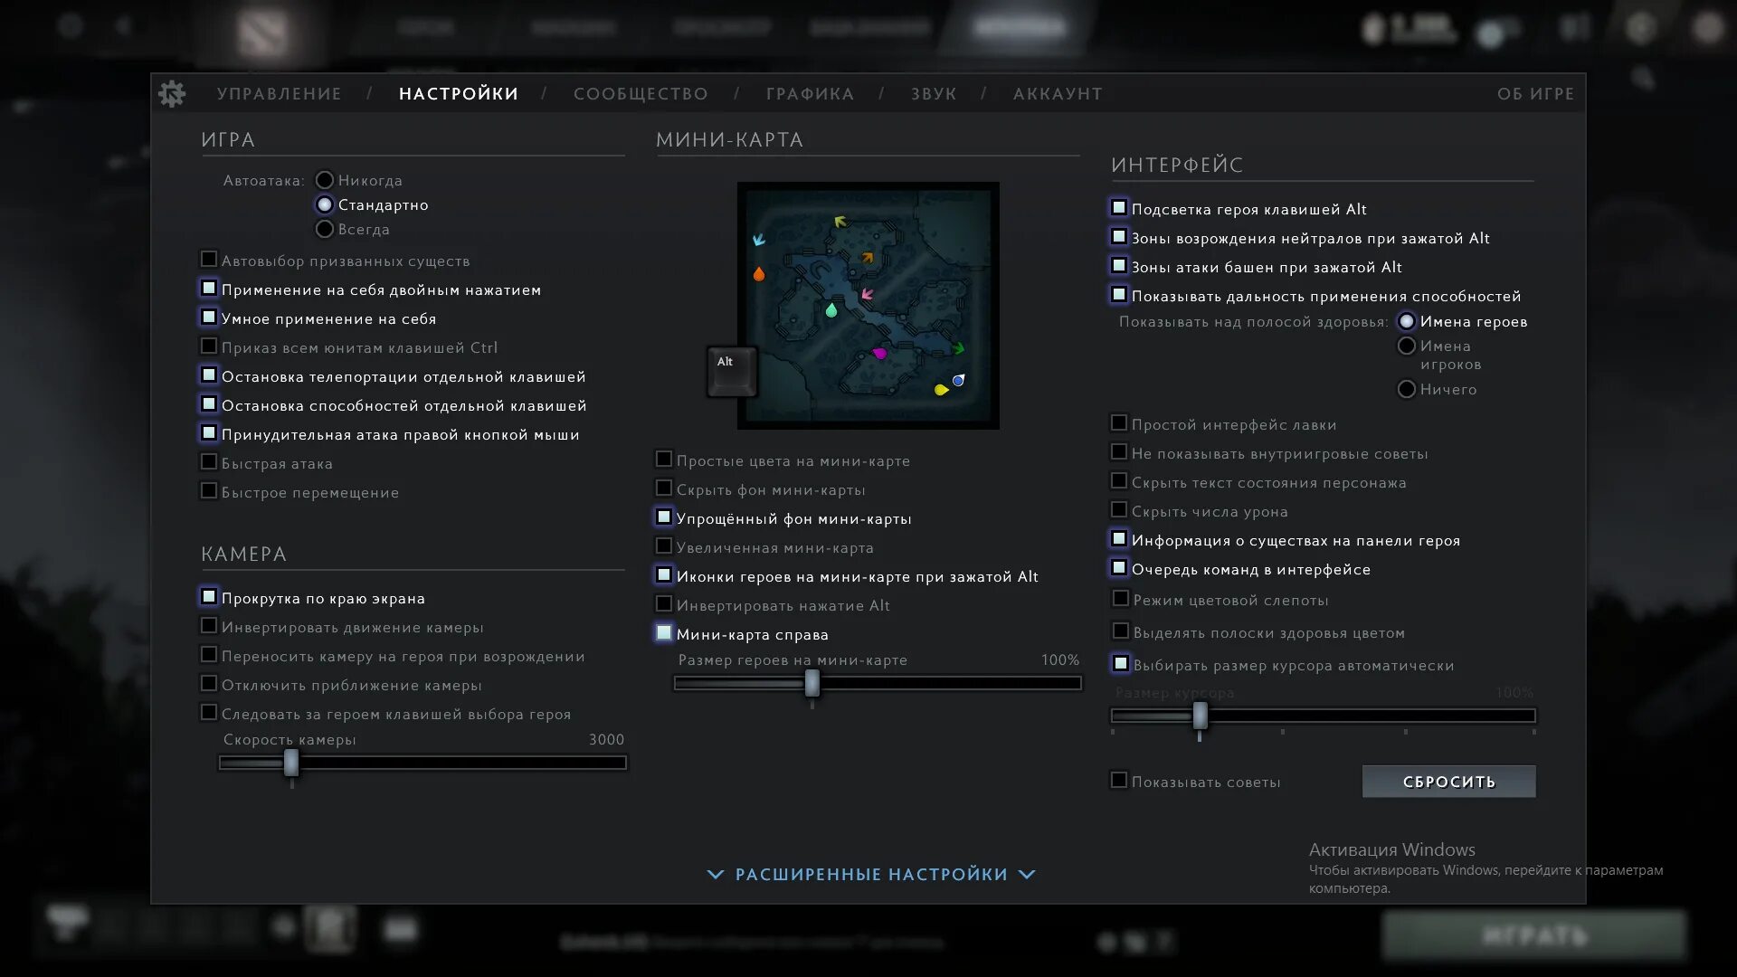
Task: Enable Скрыть текст состояния персонажа
Action: [1119, 481]
